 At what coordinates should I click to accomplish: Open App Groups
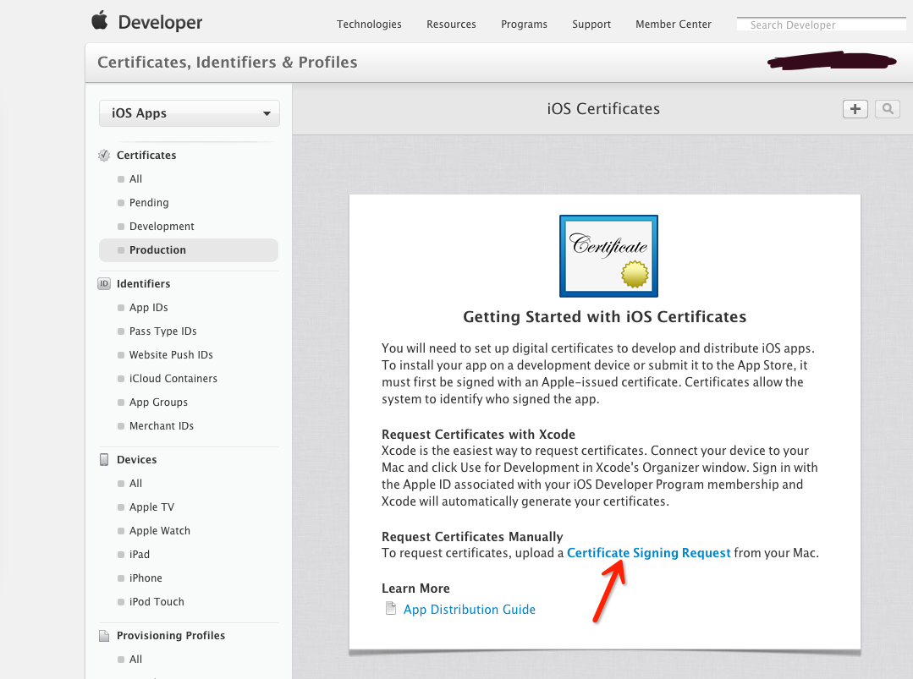pos(158,402)
